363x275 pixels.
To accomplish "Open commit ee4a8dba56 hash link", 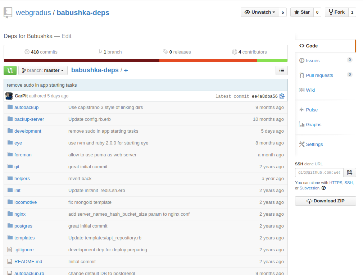I will [265, 96].
